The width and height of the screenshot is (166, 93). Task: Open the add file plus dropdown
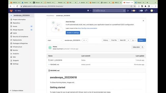[x=85, y=40]
